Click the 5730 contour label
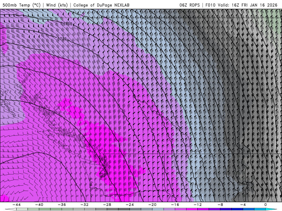Image resolution: width=282 pixels, height=211 pixels. (62, 39)
